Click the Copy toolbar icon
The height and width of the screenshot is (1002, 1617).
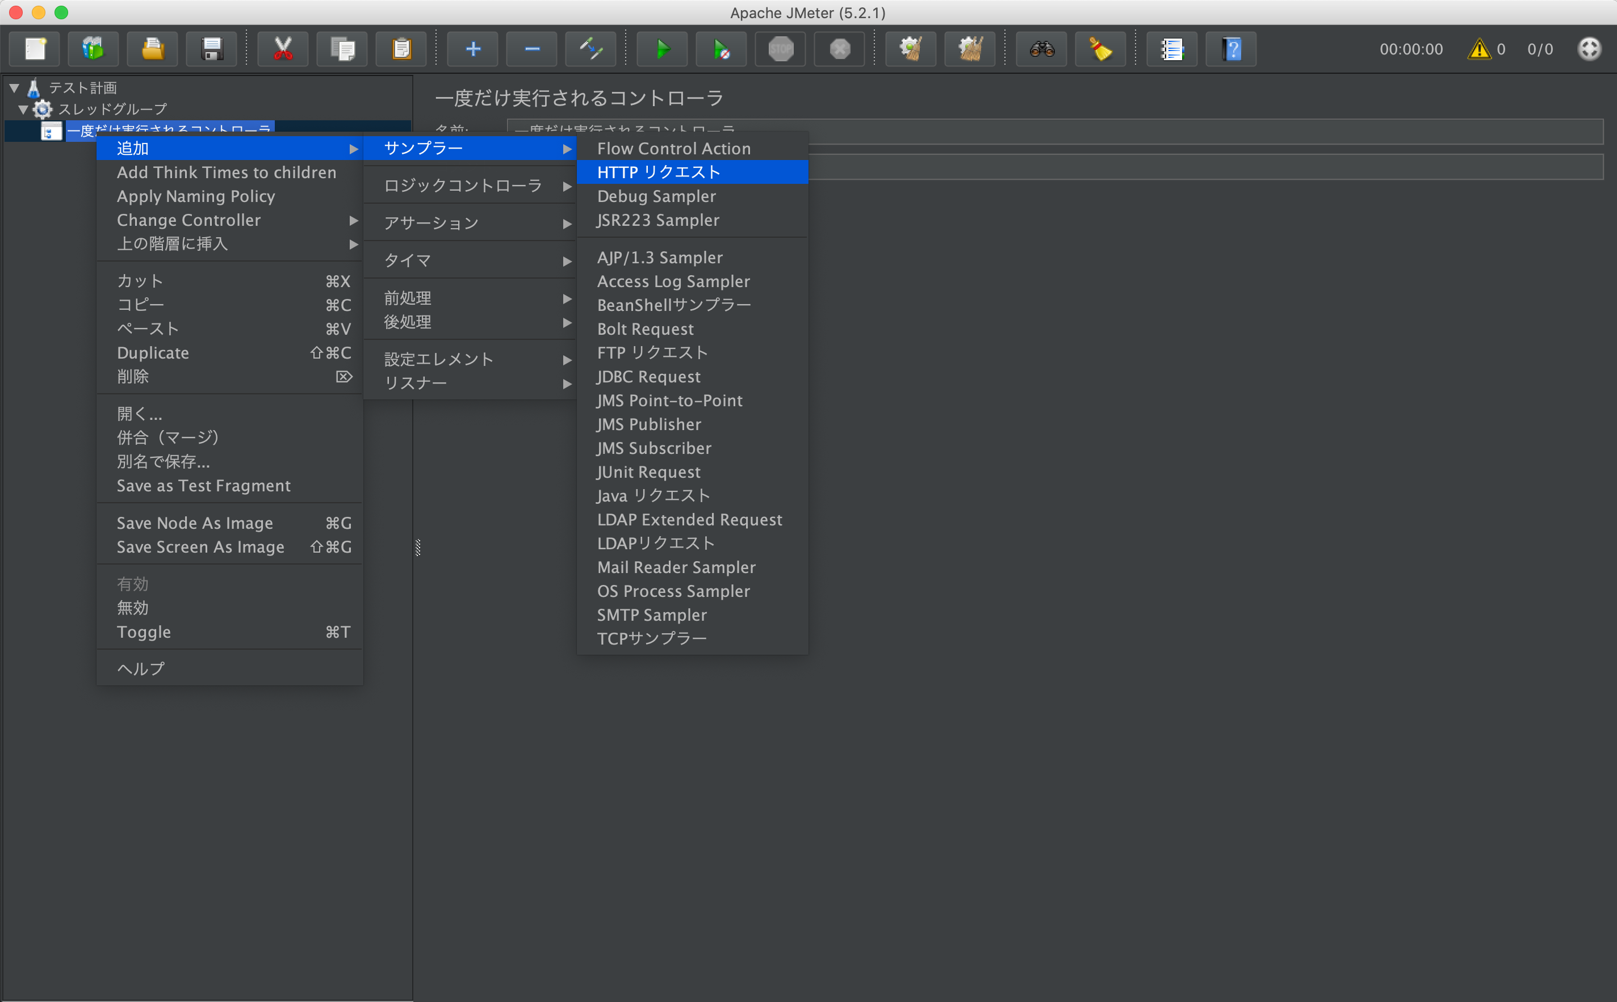tap(342, 49)
